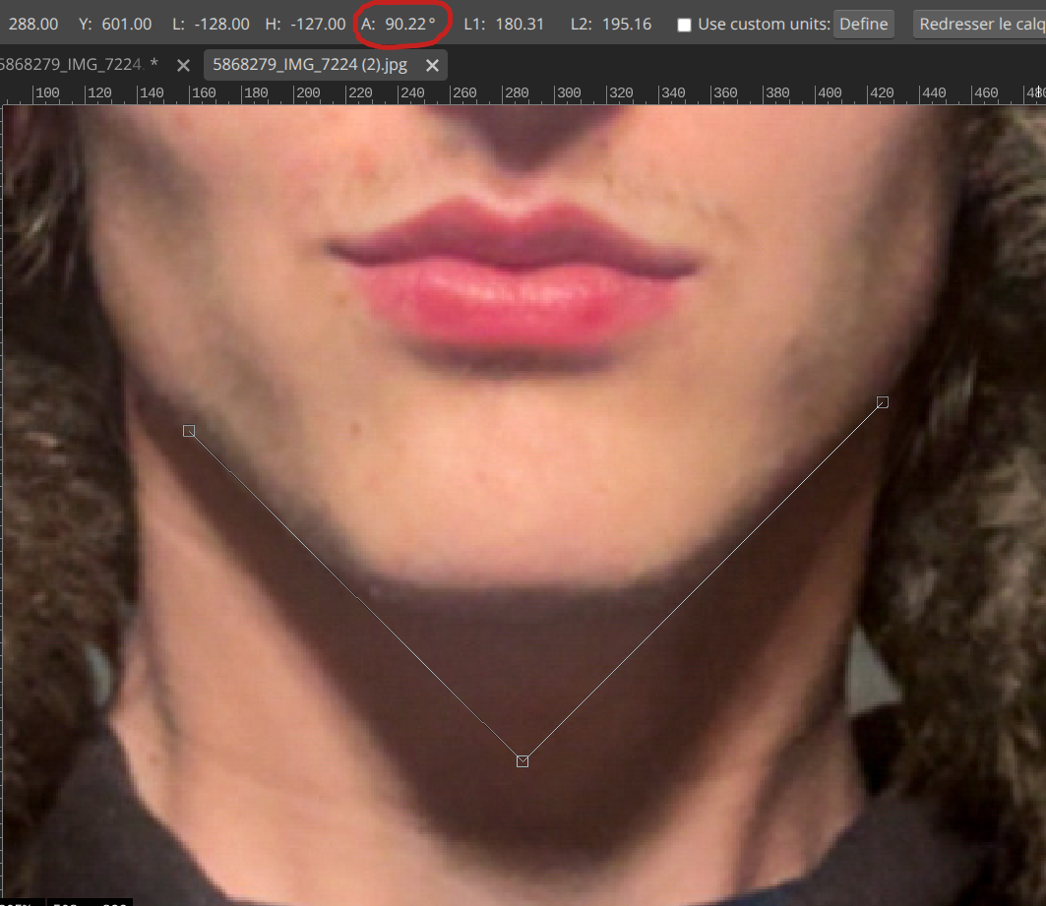Click the L value -128.00
This screenshot has height=906, width=1046.
pos(222,24)
